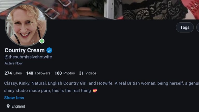The image size is (199, 112).
Task: Click the heart emoji in bio
Action: tap(95, 91)
